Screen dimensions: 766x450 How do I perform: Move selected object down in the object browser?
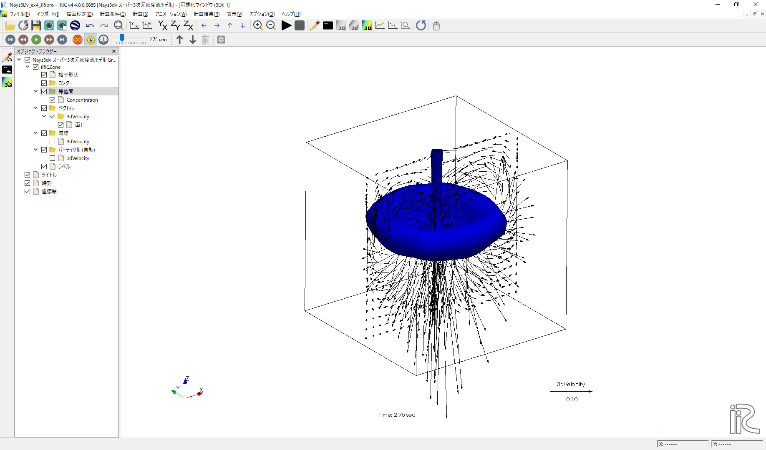pyautogui.click(x=193, y=40)
